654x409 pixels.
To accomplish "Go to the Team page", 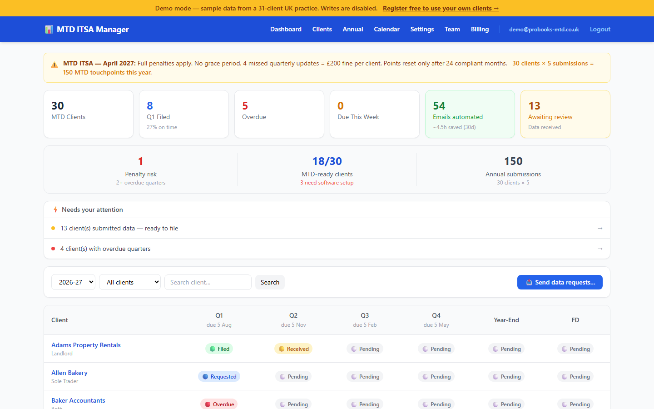I will 452,29.
